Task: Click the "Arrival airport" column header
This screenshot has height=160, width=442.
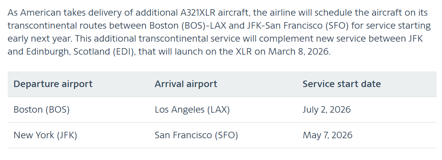Action: (x=186, y=84)
